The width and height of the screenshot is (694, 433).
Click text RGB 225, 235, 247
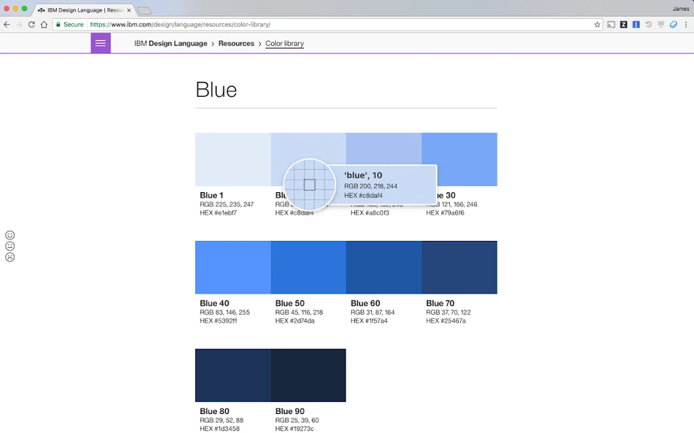(226, 204)
